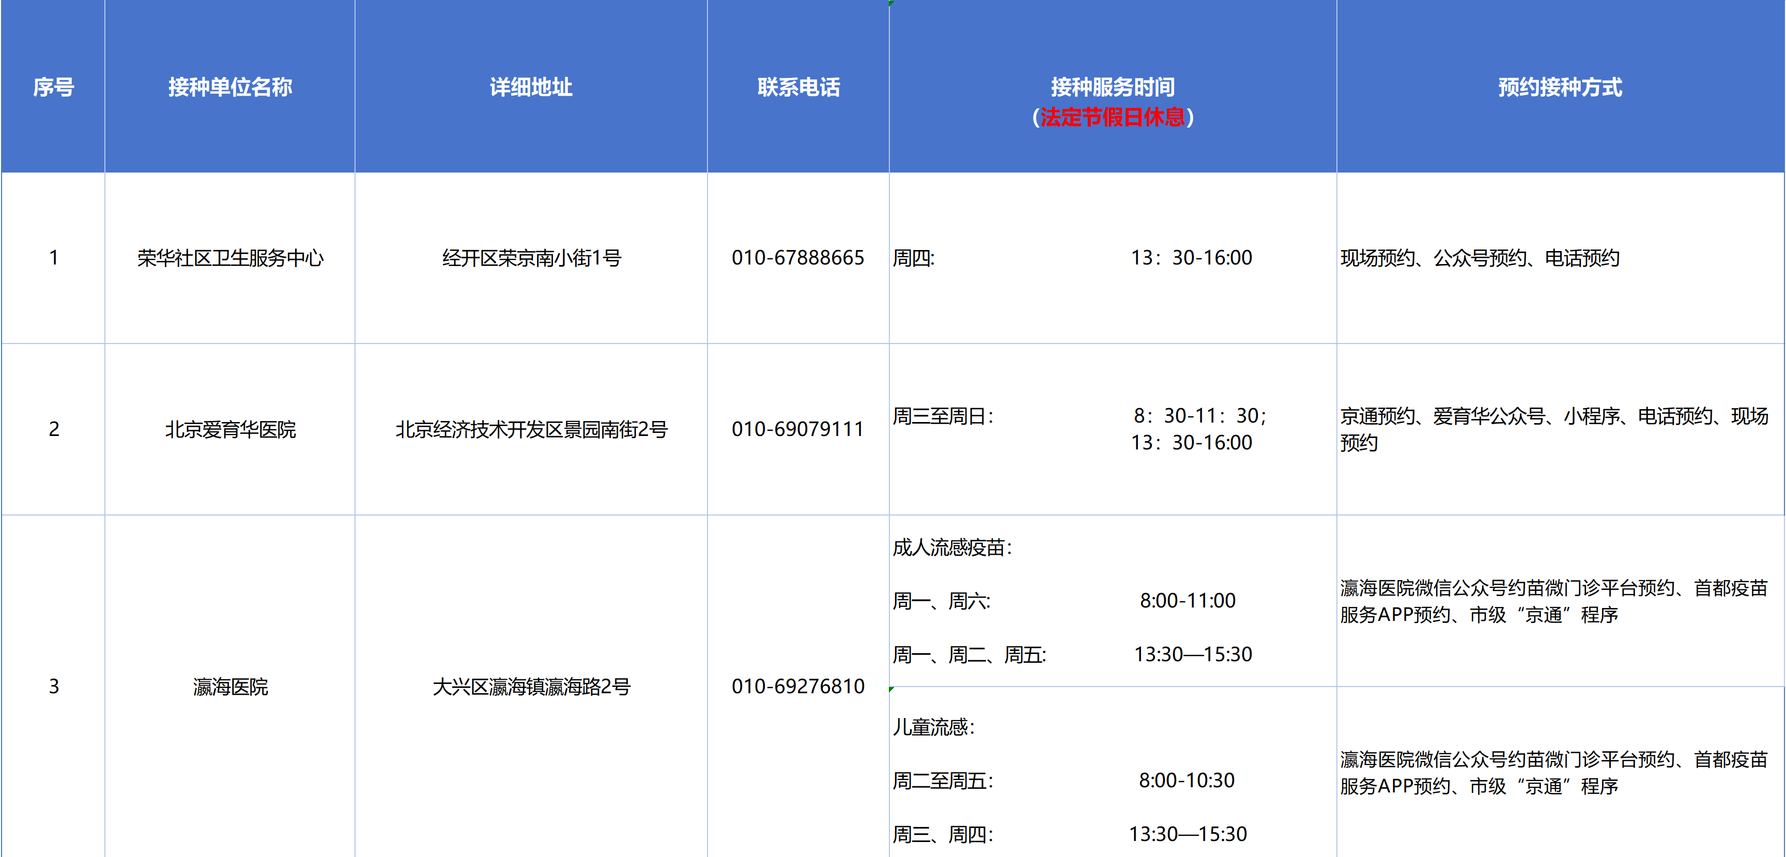Click row number 2 cell
This screenshot has height=857, width=1786.
(x=53, y=429)
